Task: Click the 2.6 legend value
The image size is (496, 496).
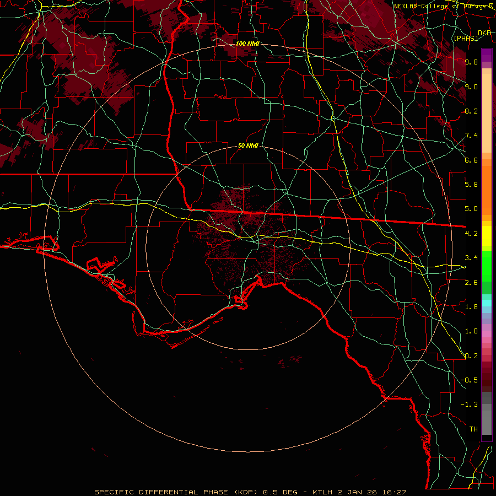Action: click(471, 283)
